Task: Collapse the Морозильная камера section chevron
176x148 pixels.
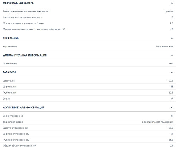Action: pyautogui.click(x=172, y=3)
